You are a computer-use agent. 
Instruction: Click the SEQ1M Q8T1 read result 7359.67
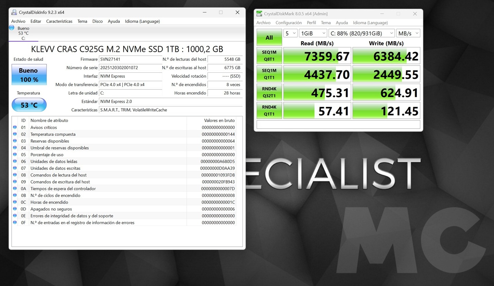click(x=317, y=56)
